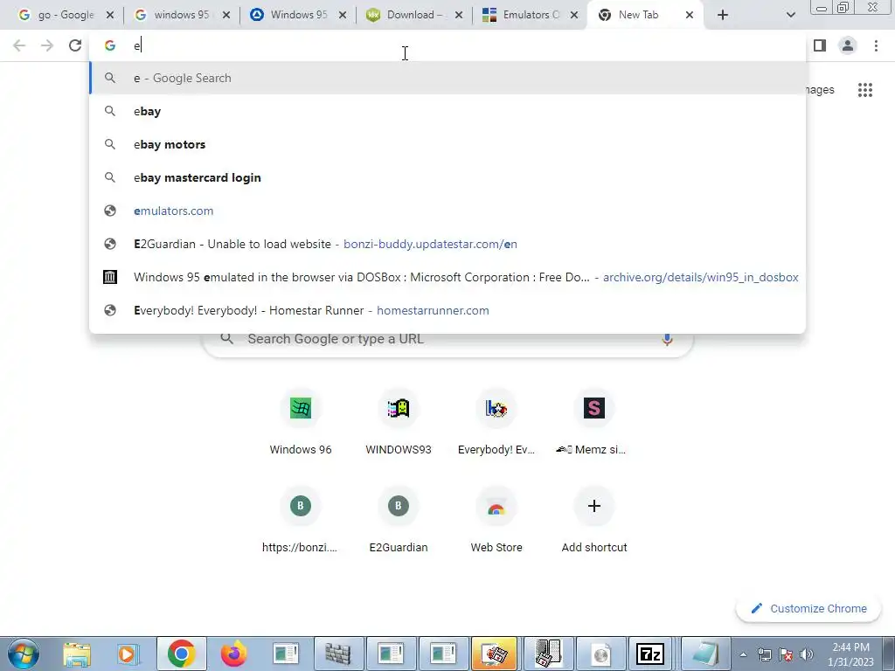895x671 pixels.
Task: Open the 'Everybody! Ev...' shortcut
Action: point(496,421)
